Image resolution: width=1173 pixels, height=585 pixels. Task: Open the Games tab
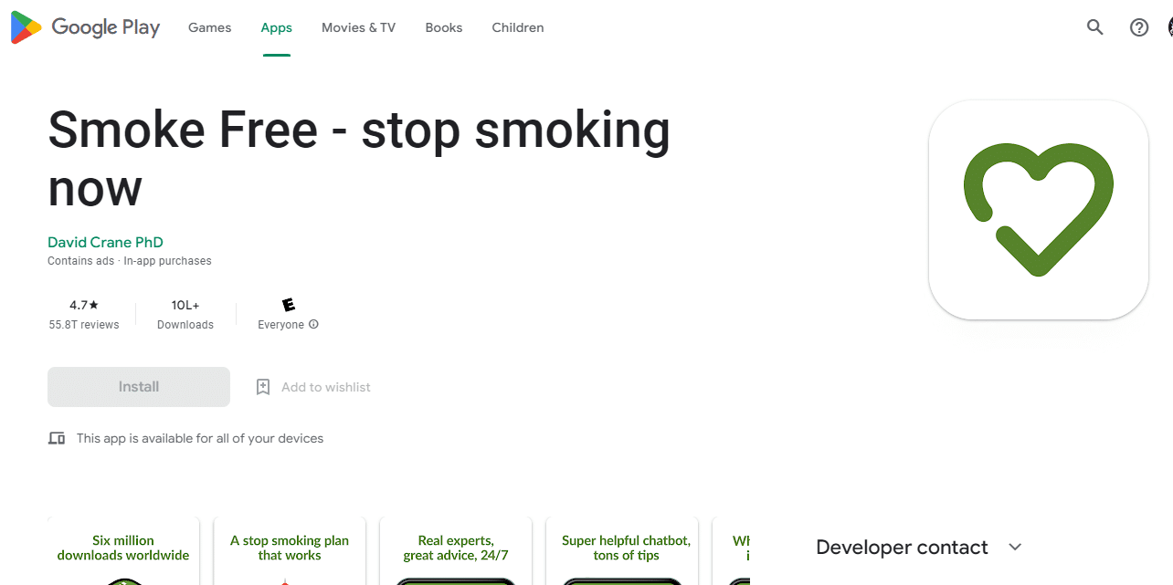[x=209, y=27]
